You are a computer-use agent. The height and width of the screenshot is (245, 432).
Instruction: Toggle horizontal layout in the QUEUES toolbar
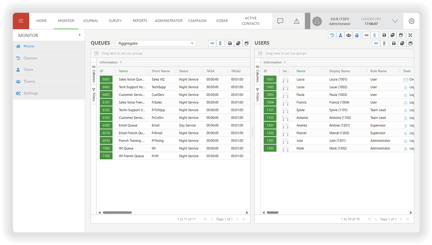pyautogui.click(x=212, y=43)
